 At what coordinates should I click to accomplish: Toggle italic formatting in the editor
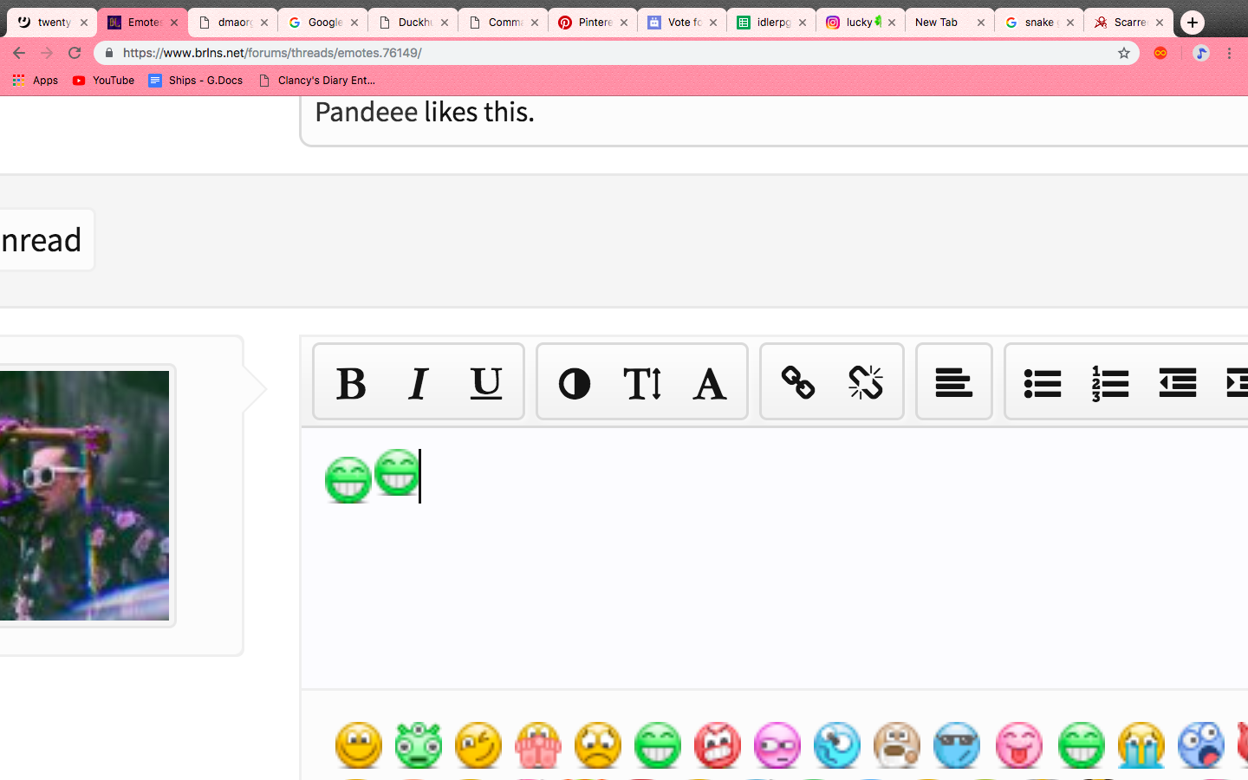(x=419, y=383)
